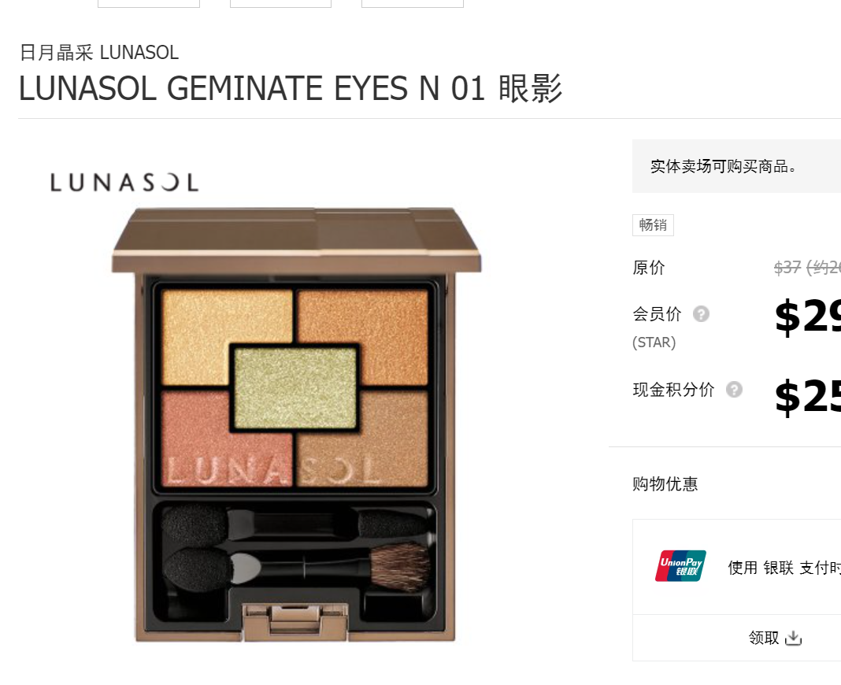Click the 畅销 bestseller tag
841x685 pixels.
pos(653,224)
